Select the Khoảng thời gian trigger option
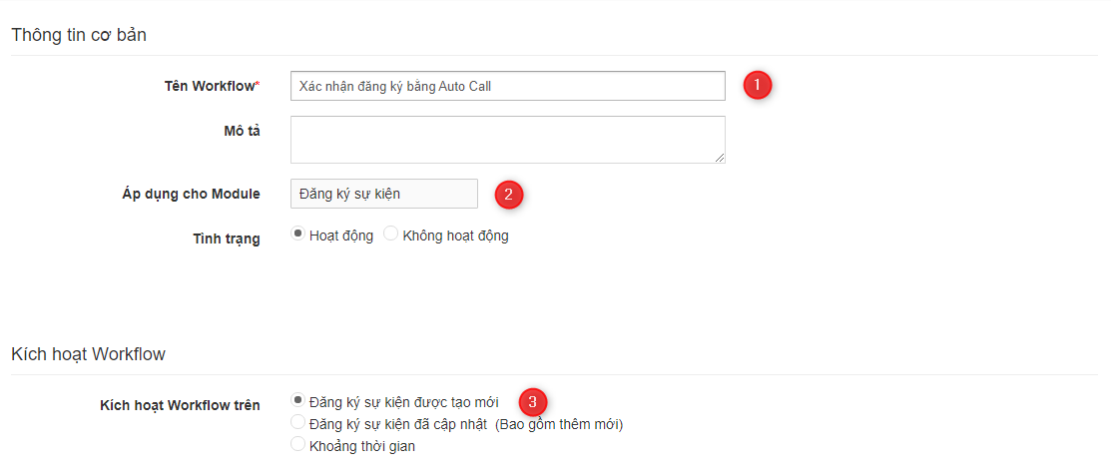Image resolution: width=1111 pixels, height=476 pixels. 298,445
